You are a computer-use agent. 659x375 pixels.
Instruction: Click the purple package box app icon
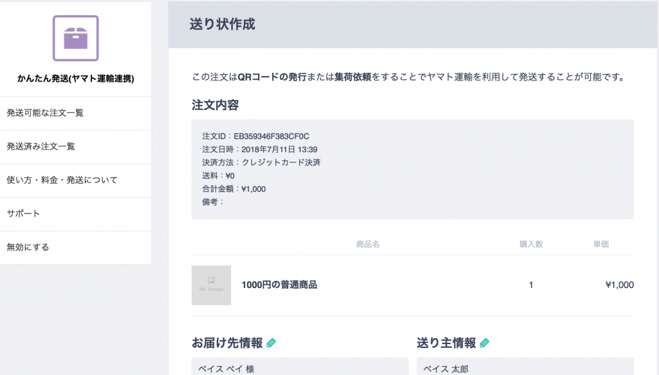pos(76,38)
